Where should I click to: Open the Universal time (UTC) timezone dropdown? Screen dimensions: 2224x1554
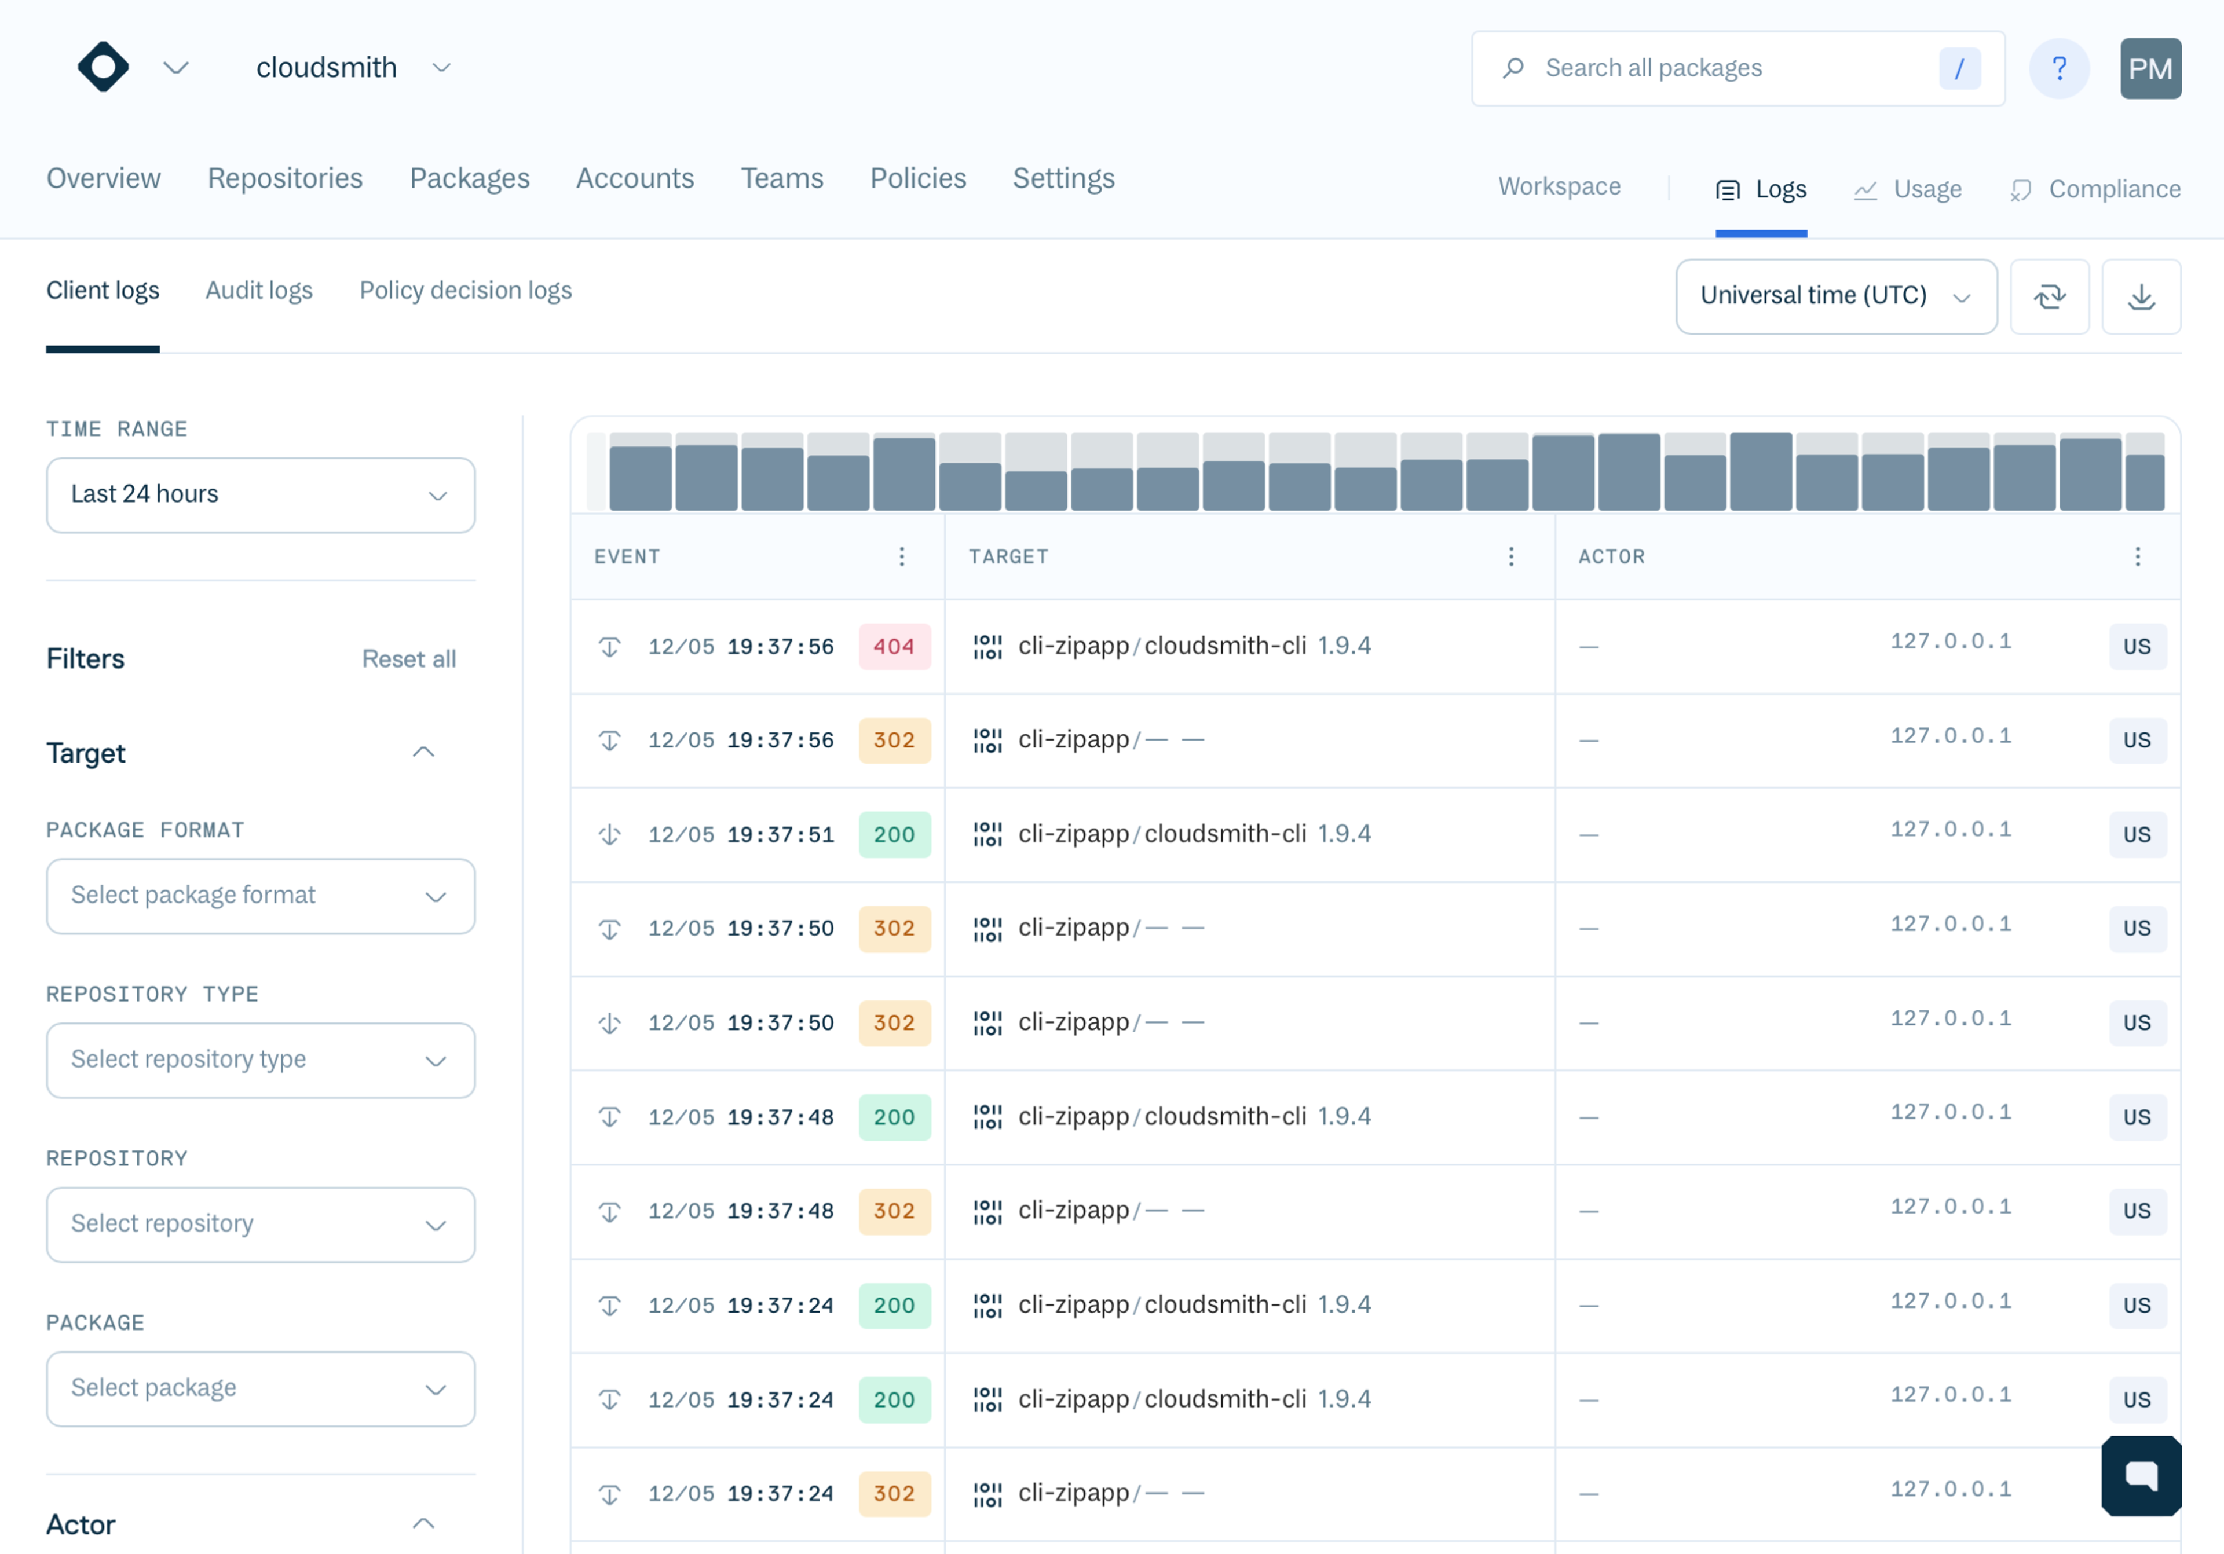point(1835,296)
